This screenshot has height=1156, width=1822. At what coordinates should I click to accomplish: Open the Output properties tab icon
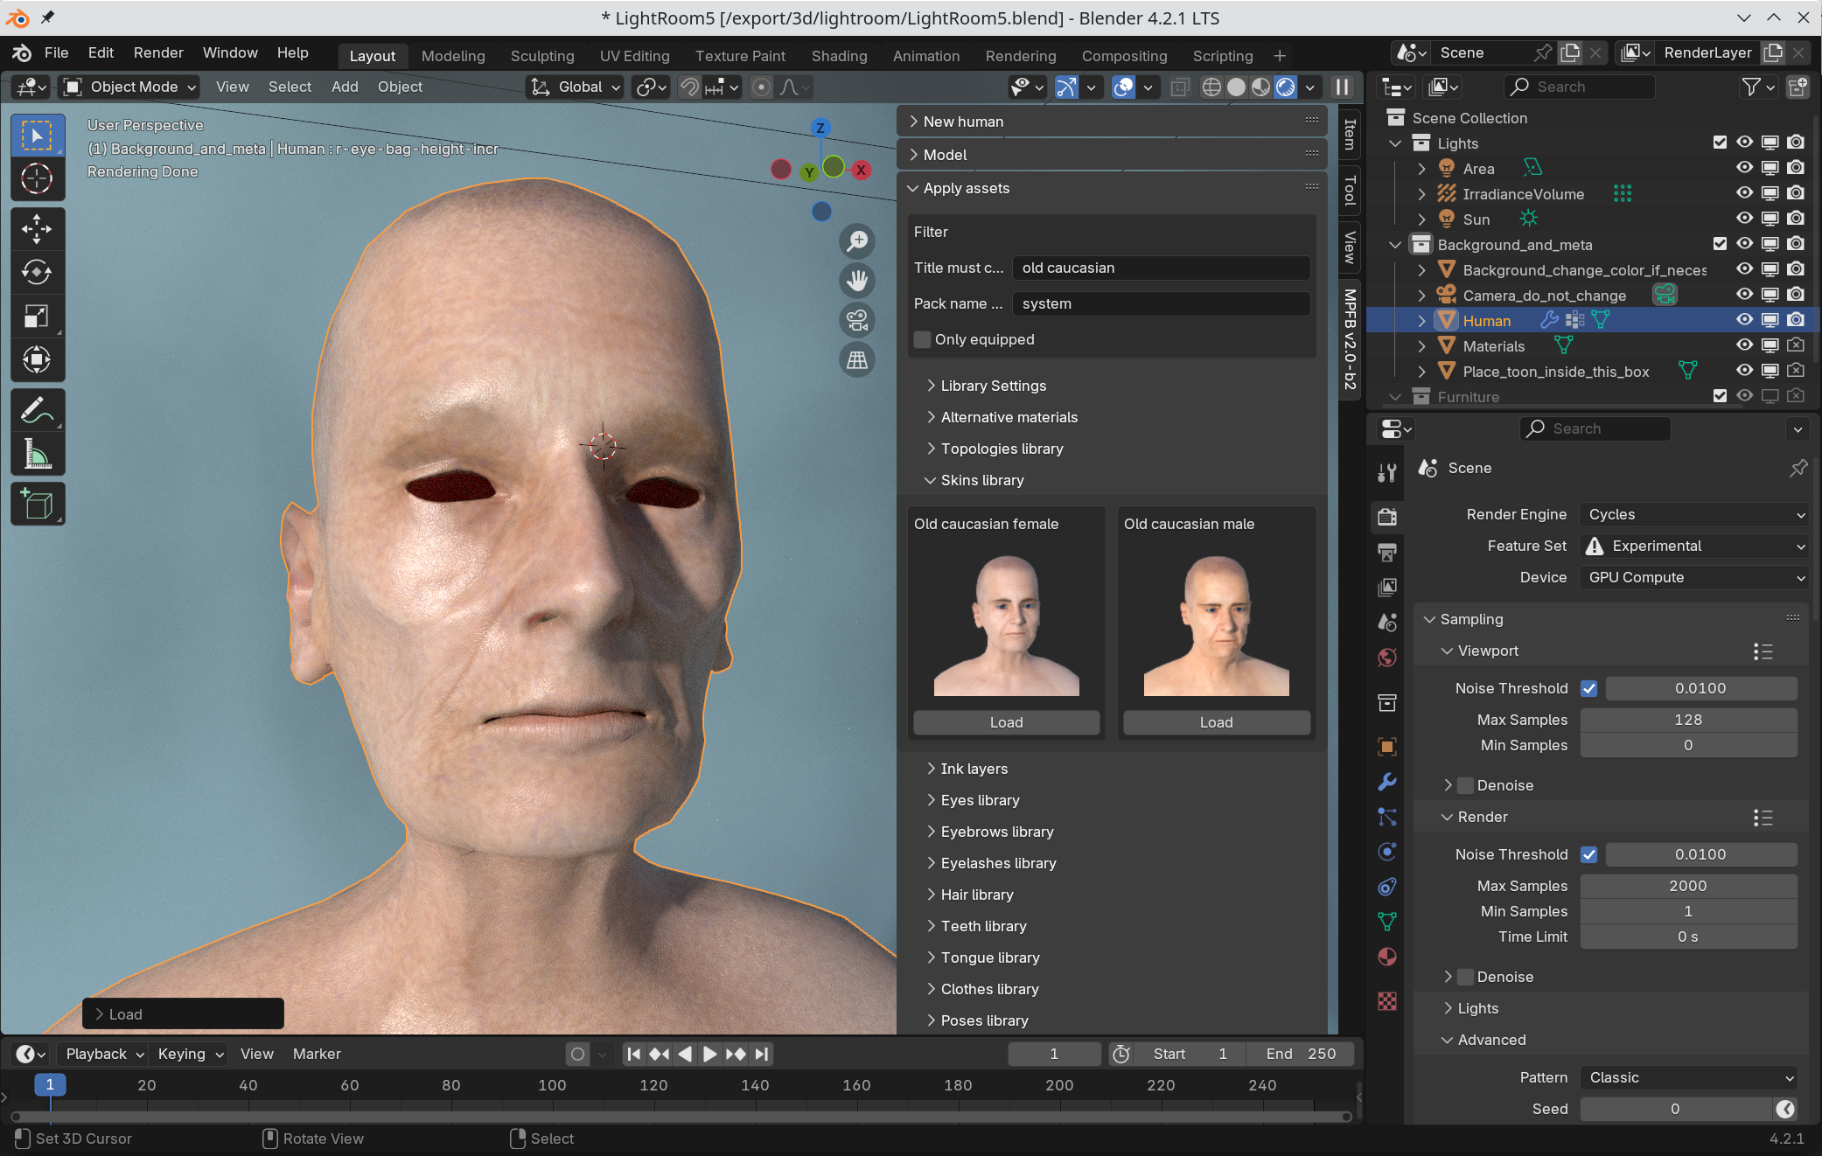click(1387, 552)
